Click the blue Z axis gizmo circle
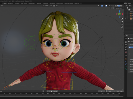The height and width of the screenshot is (99, 133). pyautogui.click(x=120, y=11)
